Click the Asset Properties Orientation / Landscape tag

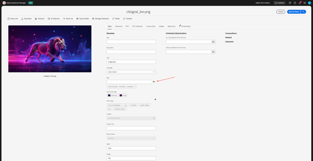click(x=121, y=87)
